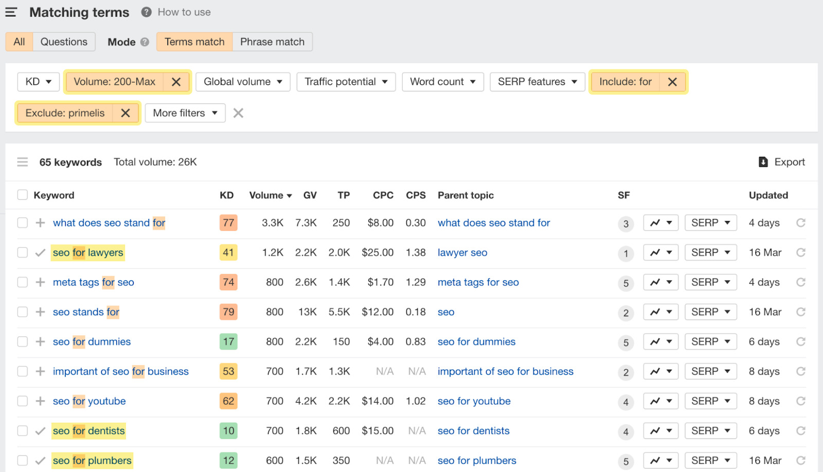823x472 pixels.
Task: Select Phrase match mode
Action: [x=272, y=42]
